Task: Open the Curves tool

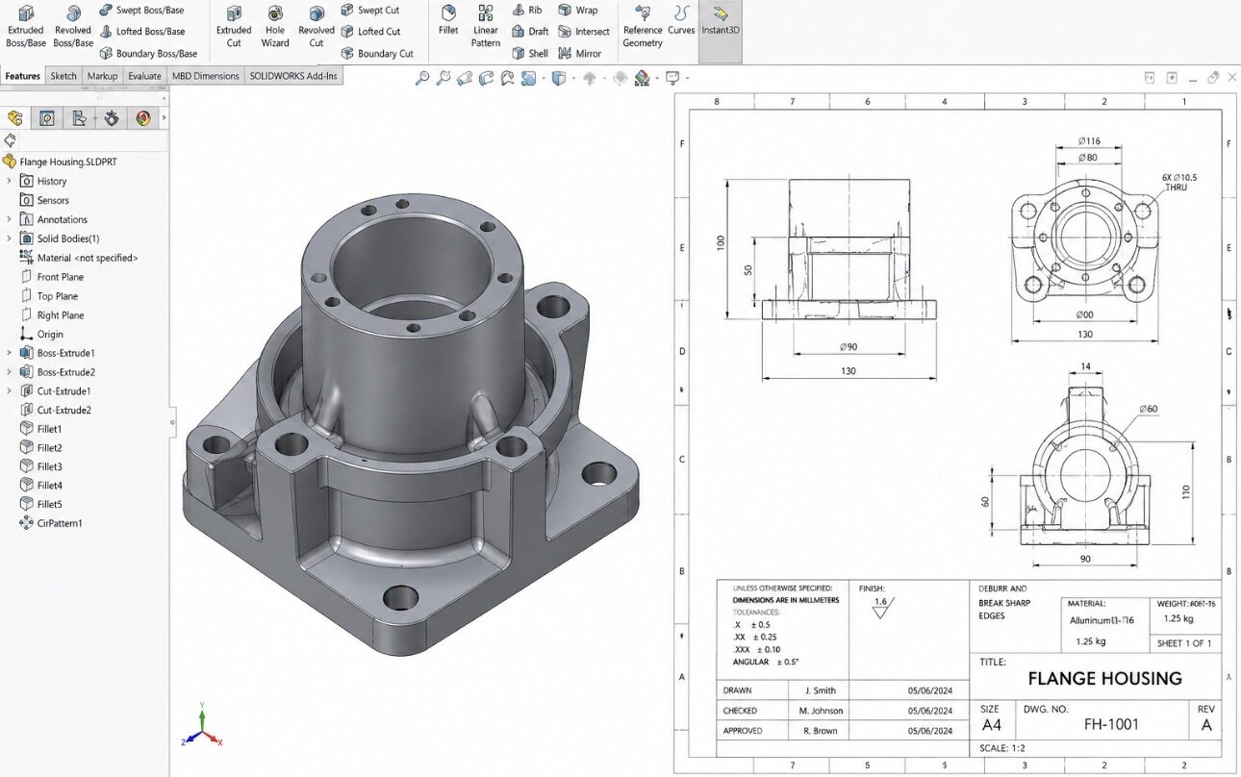Action: [681, 21]
